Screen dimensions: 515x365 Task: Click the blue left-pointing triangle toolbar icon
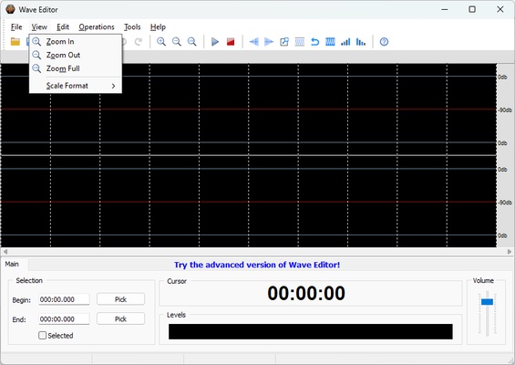coord(254,42)
